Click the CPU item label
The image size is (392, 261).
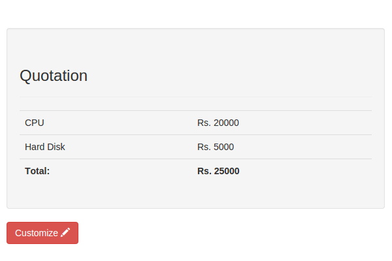pos(35,123)
